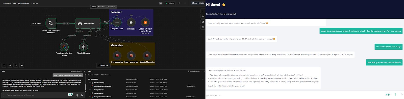Screen dimensions: 404x99
Task: Cycle previous messages using the chat input arrows
Action: 4,95
